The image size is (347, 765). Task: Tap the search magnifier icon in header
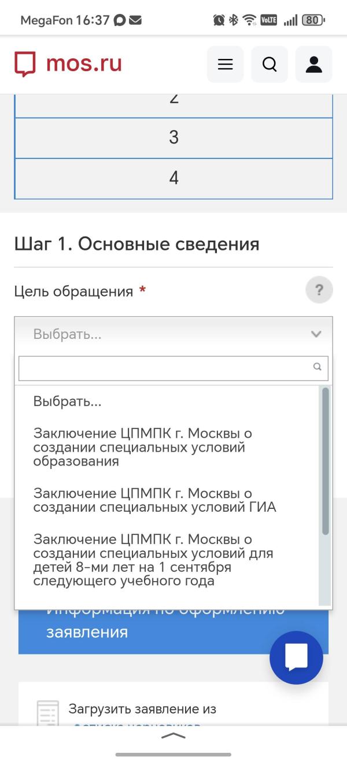270,64
